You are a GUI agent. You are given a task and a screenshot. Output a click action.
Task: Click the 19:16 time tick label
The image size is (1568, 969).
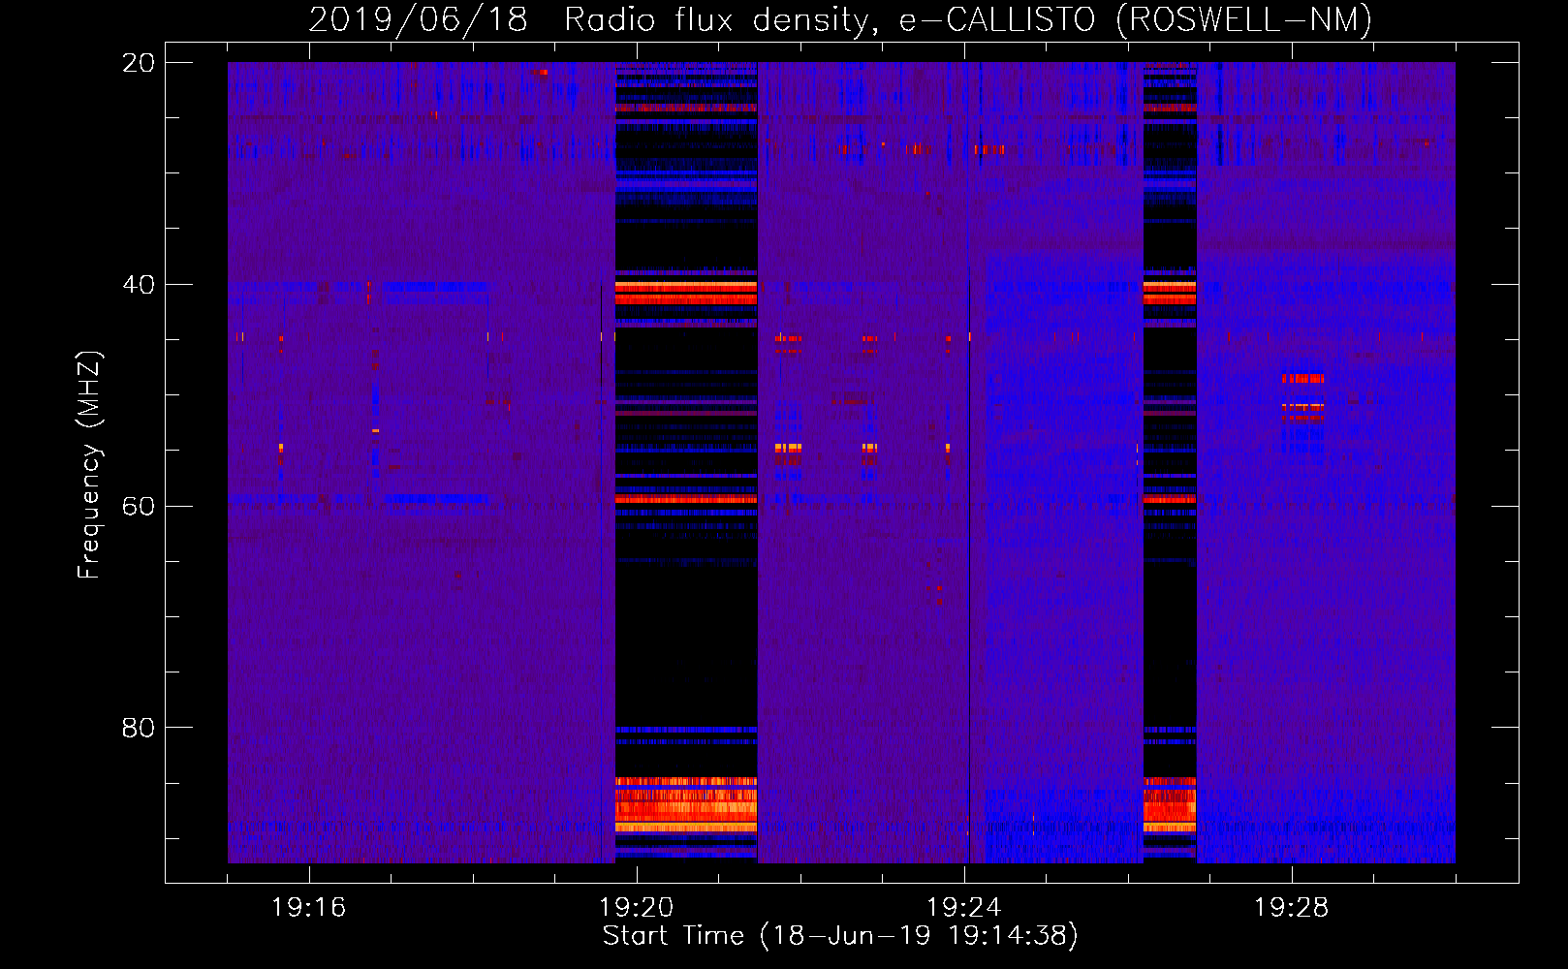308,907
